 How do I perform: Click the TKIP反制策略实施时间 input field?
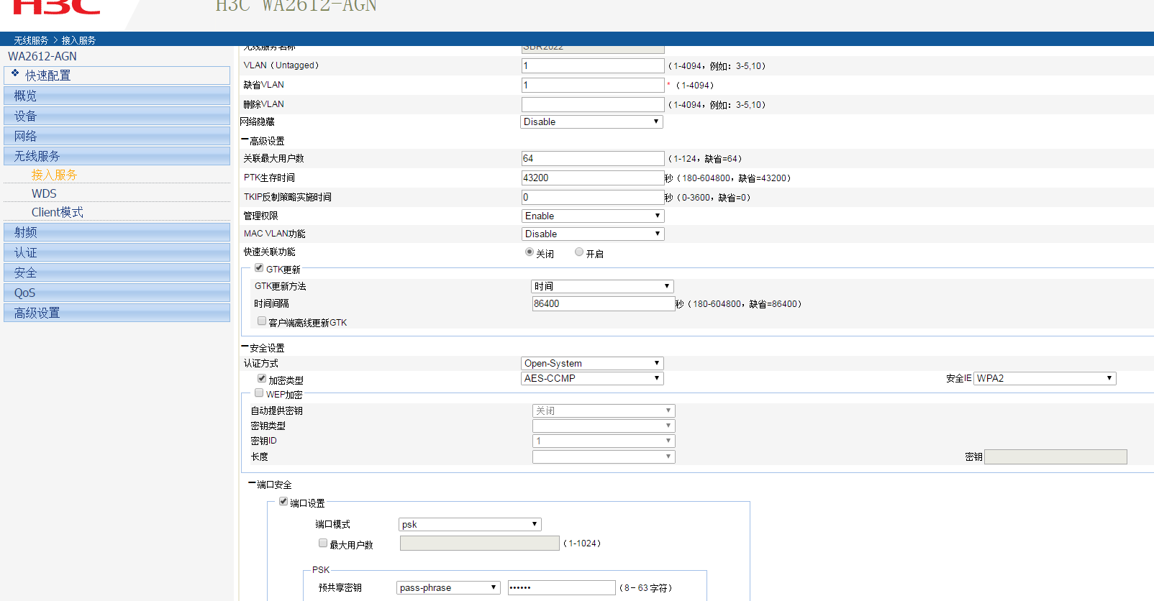pyautogui.click(x=593, y=197)
